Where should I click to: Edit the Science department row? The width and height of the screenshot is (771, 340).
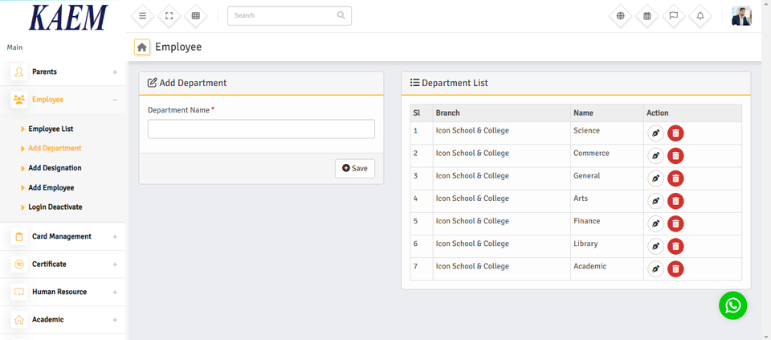coord(655,133)
